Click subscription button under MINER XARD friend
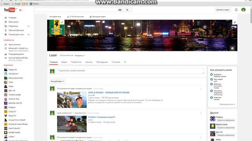 click(x=226, y=128)
